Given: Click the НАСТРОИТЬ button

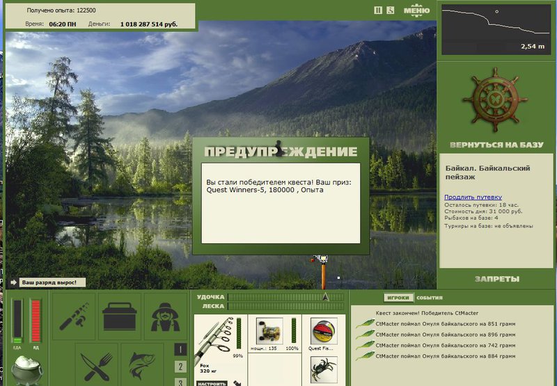Looking at the screenshot, I should pyautogui.click(x=212, y=383).
